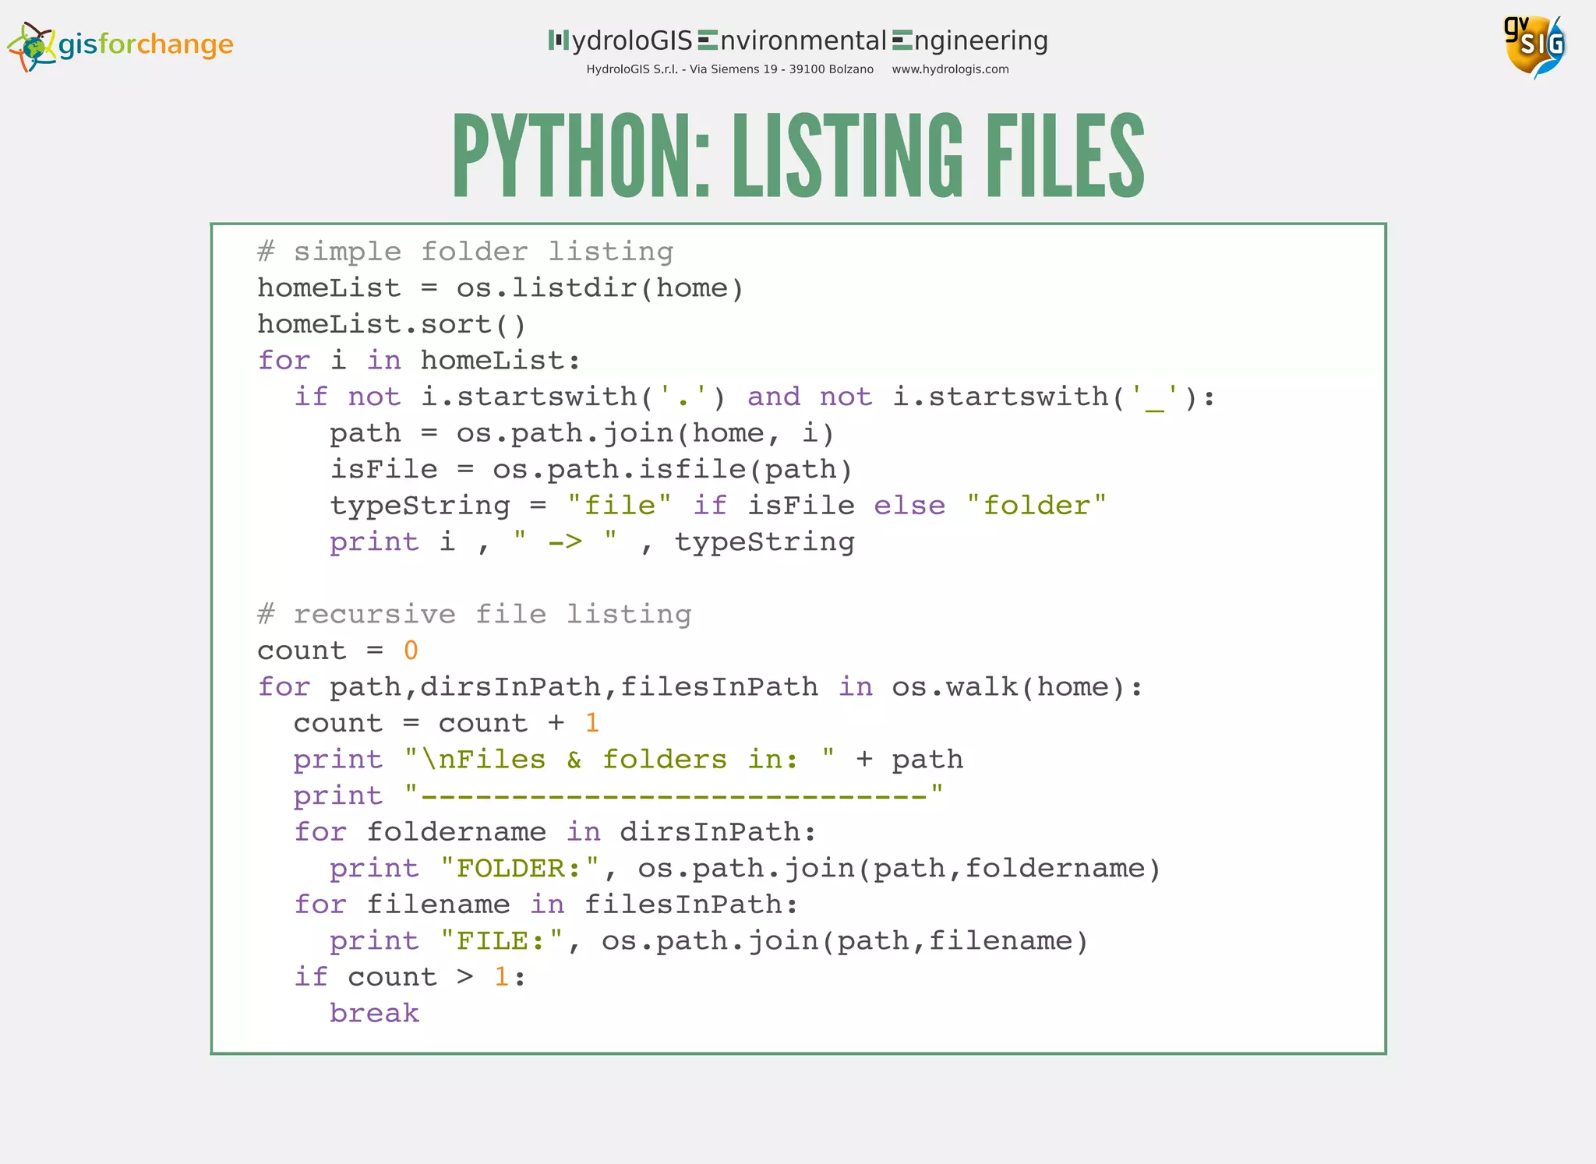
Task: Click the os.listdir(home) code line
Action: pyautogui.click(x=500, y=288)
